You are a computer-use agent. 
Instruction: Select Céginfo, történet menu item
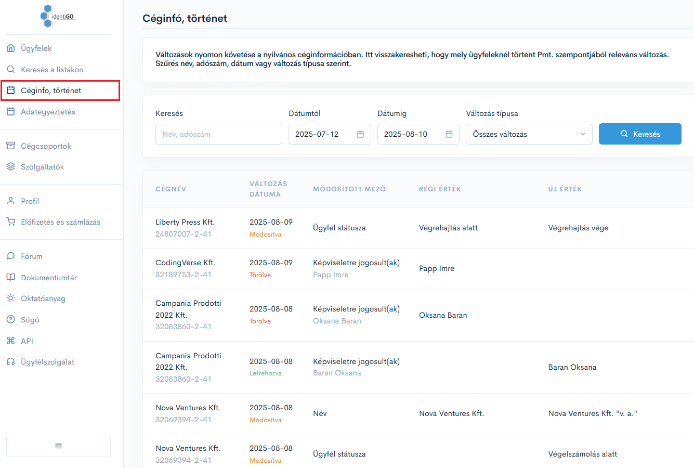coord(60,90)
